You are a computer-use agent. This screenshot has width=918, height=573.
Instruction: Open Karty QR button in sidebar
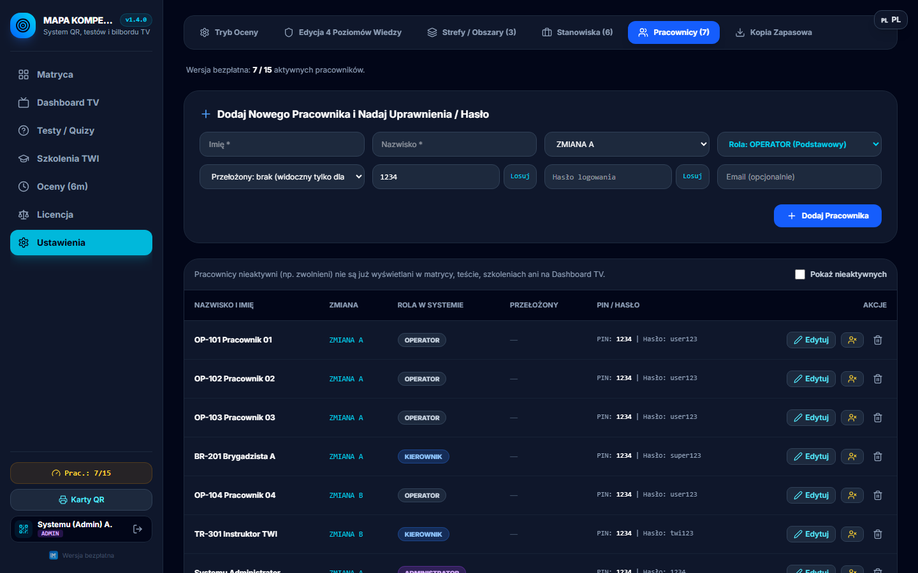tap(81, 500)
